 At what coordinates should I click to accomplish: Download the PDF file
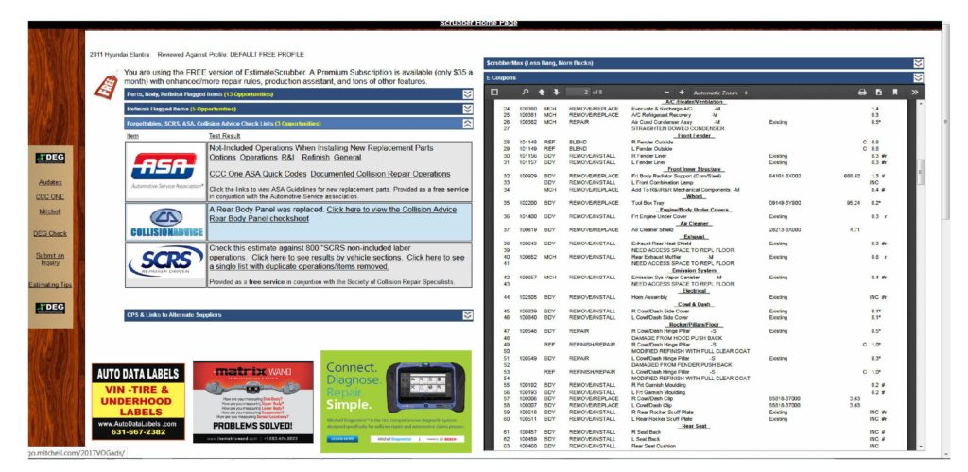(x=878, y=92)
